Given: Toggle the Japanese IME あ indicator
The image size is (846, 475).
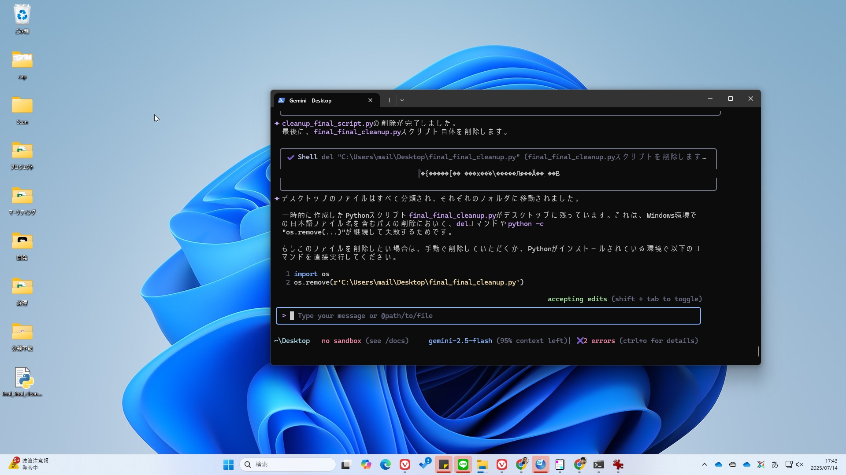Looking at the screenshot, I should [775, 464].
